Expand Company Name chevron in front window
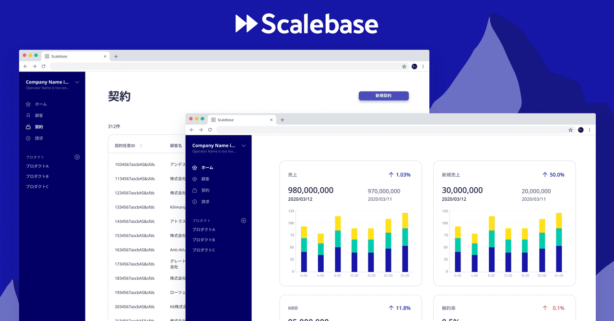 pos(244,146)
